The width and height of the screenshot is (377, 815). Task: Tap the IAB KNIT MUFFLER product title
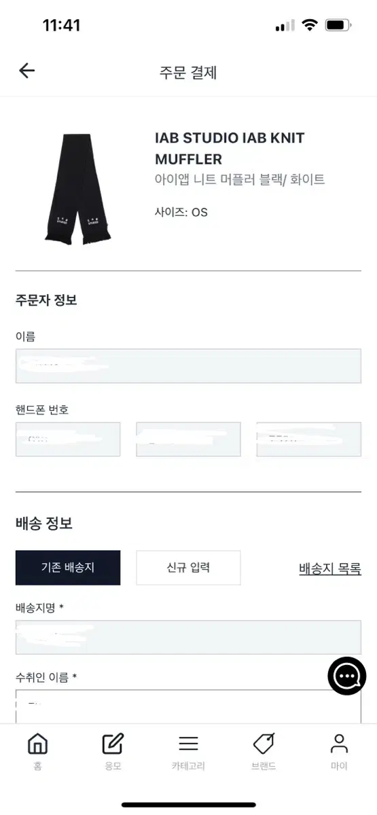click(x=230, y=149)
